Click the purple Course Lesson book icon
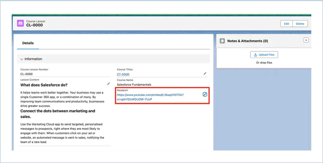 [21, 23]
